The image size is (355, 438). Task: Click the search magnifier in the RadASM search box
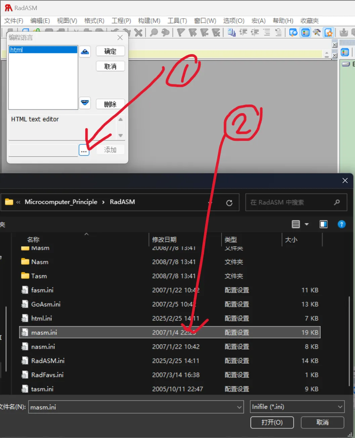[337, 202]
